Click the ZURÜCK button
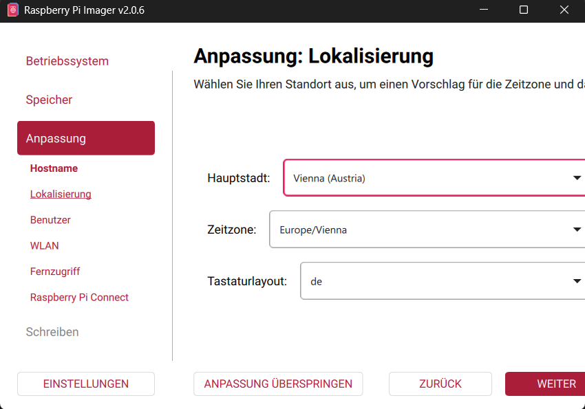Image resolution: width=585 pixels, height=409 pixels. (x=440, y=384)
